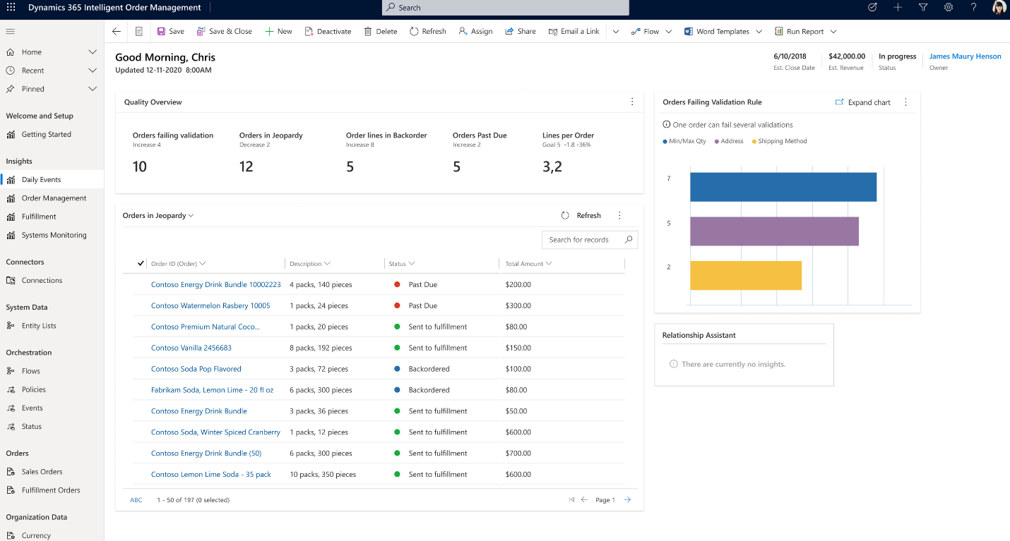Select the Save icon in the toolbar
1010x541 pixels.
(x=162, y=31)
